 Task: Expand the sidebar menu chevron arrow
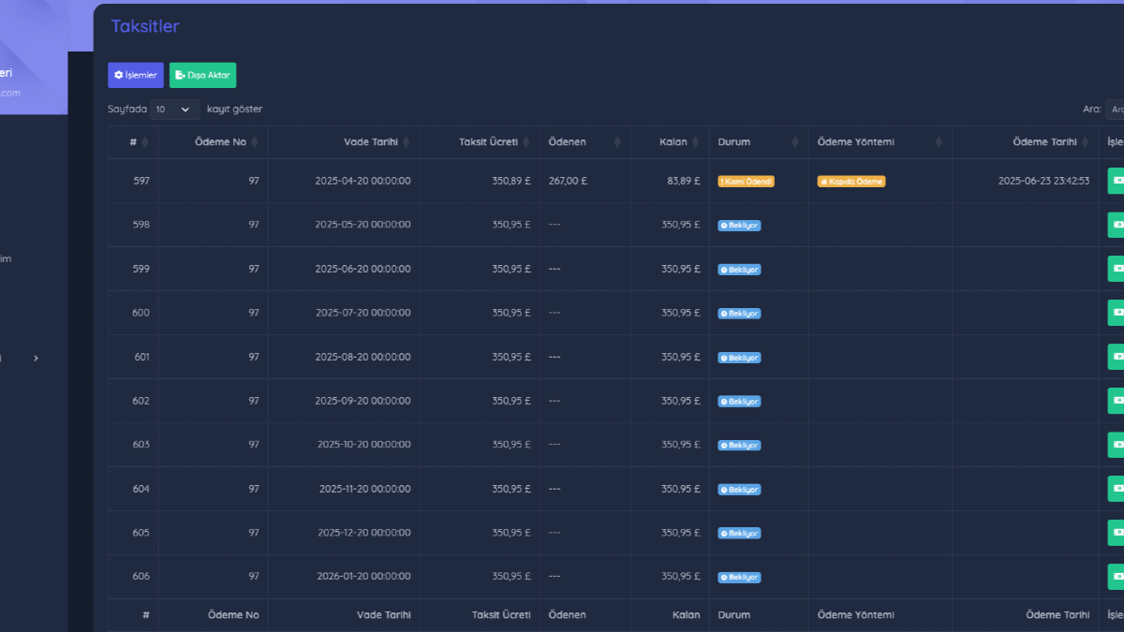coord(36,358)
